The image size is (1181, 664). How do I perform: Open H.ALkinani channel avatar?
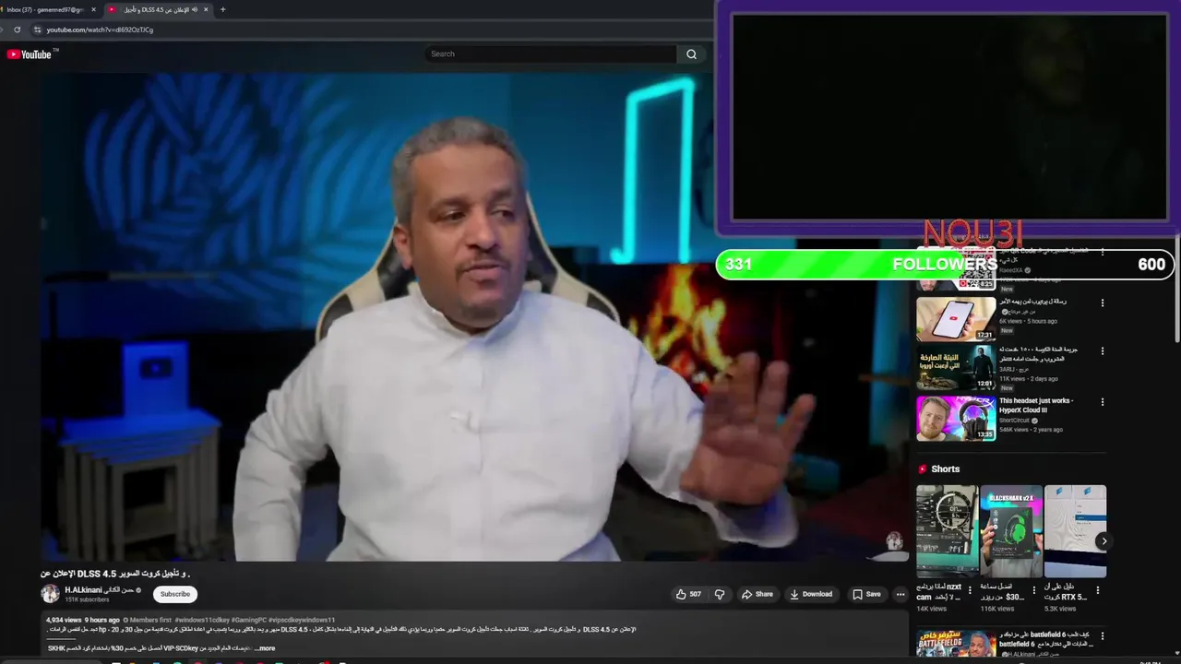click(x=50, y=594)
